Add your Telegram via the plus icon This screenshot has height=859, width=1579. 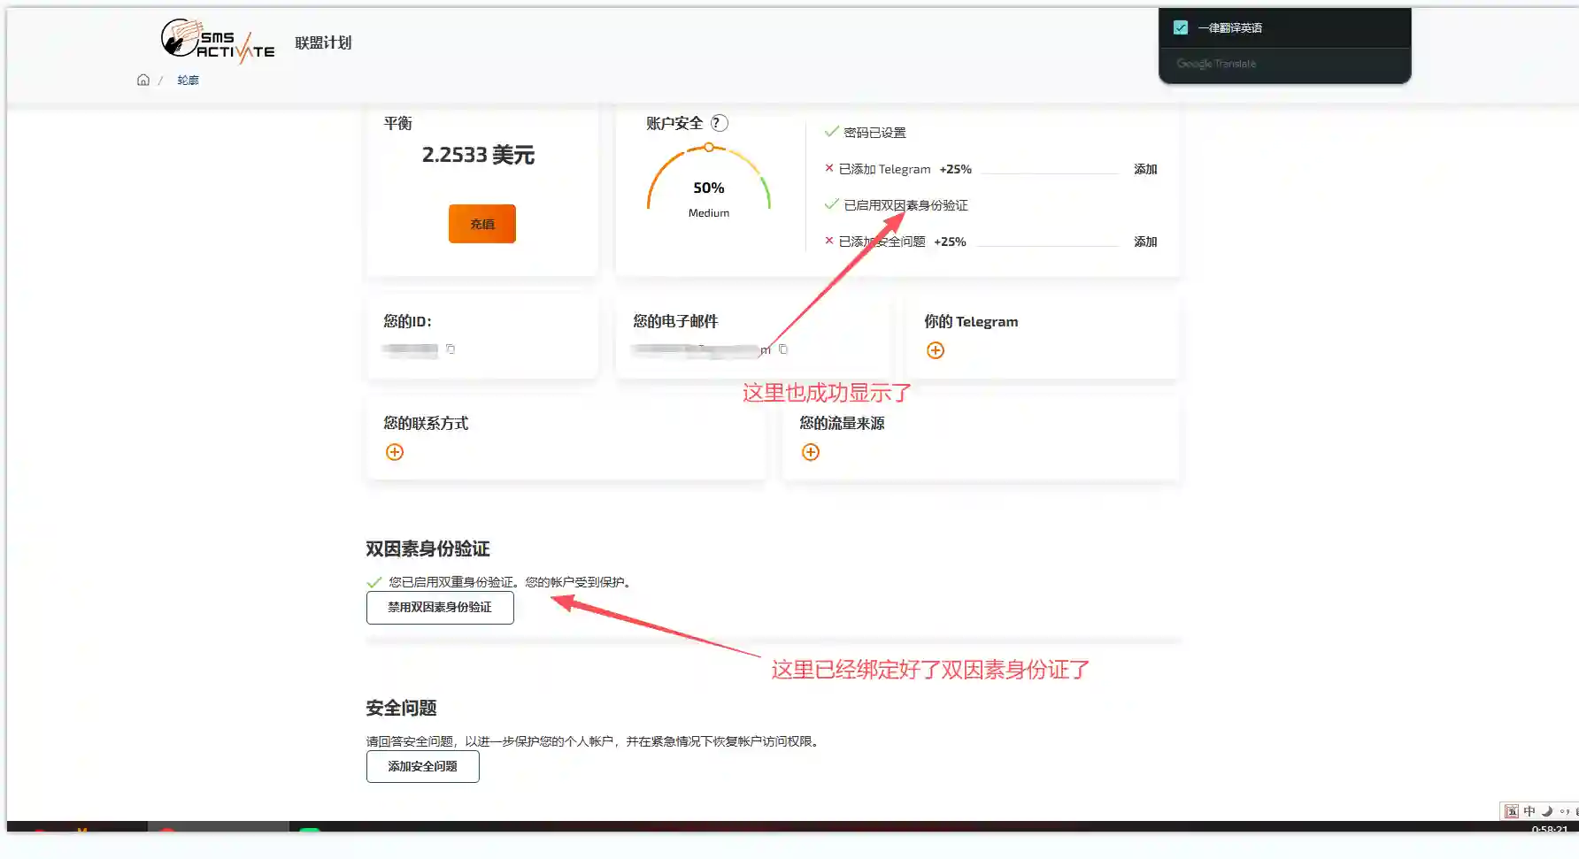pyautogui.click(x=935, y=350)
